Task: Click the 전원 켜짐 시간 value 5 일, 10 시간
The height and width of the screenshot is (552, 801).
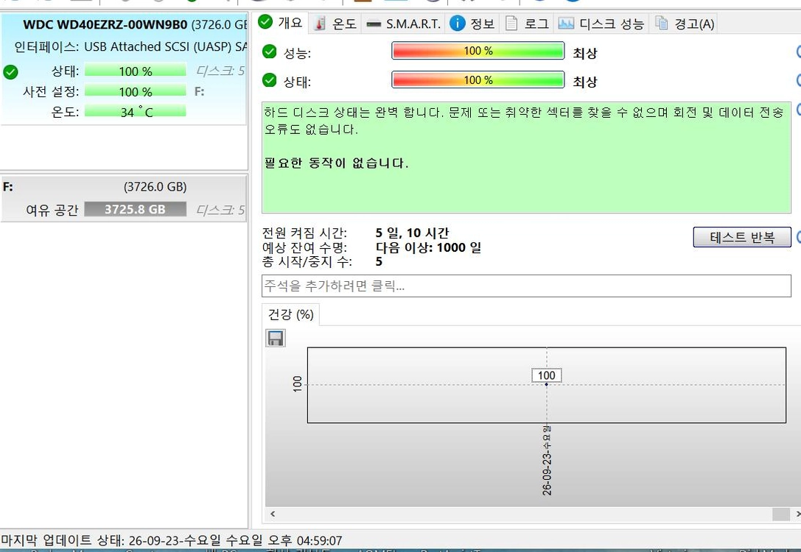Action: 412,233
